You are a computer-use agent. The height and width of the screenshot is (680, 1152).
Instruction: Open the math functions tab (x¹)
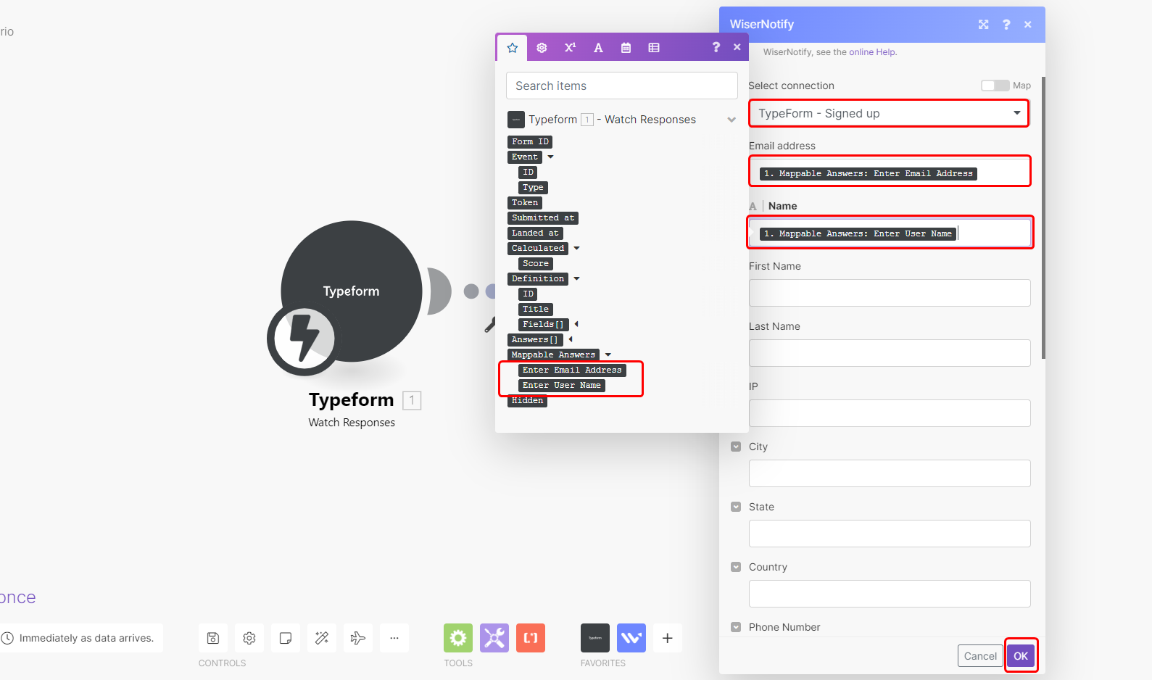pos(570,48)
